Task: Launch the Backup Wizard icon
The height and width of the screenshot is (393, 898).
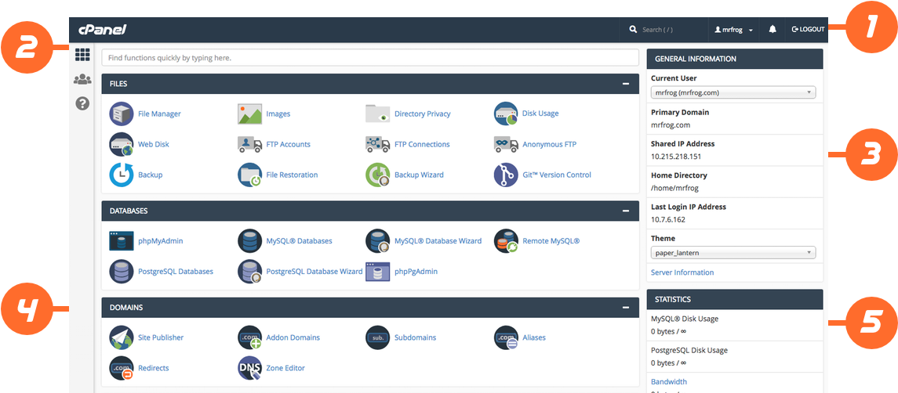Action: click(x=377, y=175)
